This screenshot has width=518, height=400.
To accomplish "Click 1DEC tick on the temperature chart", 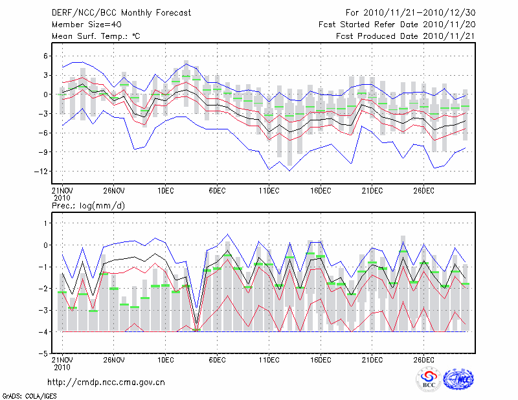I will click(x=165, y=191).
